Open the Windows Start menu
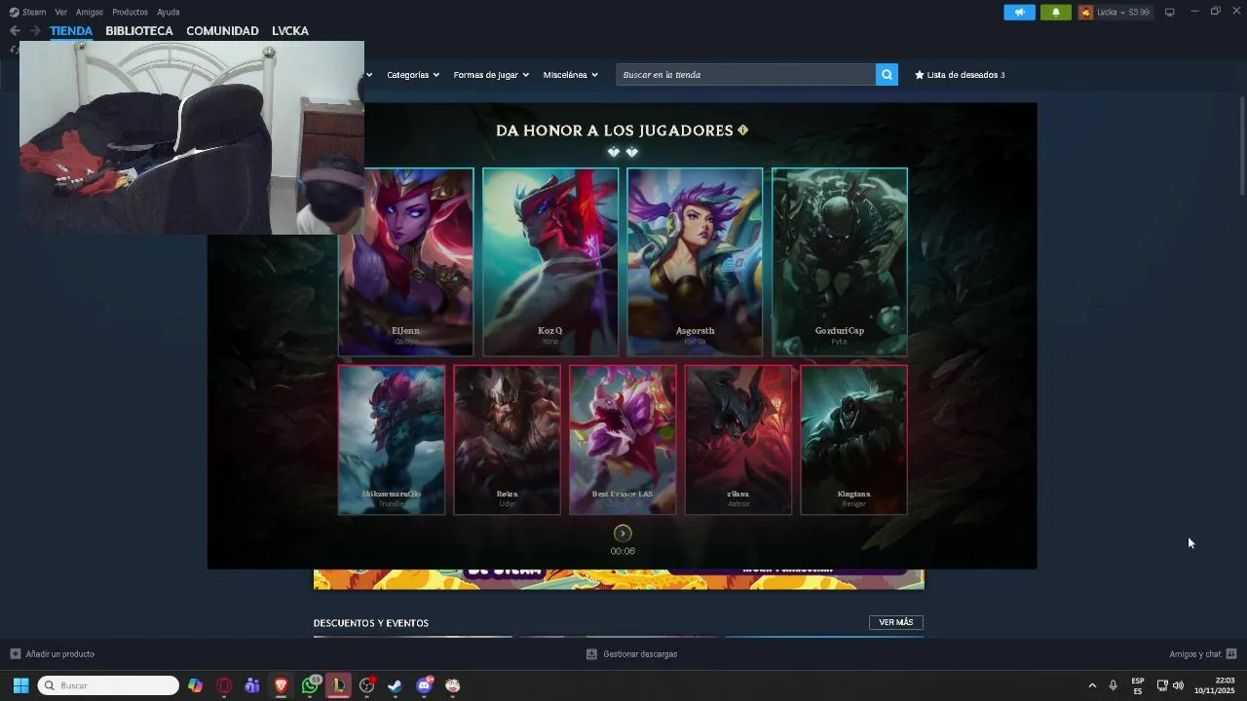The height and width of the screenshot is (701, 1247). pos(20,685)
